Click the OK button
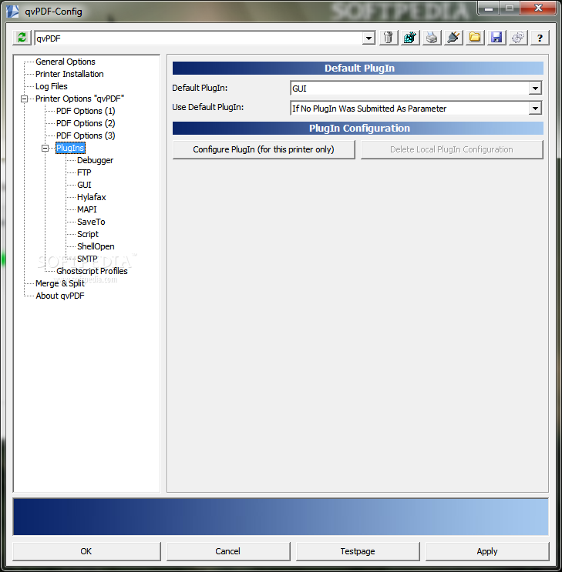The image size is (562, 572). coord(86,551)
